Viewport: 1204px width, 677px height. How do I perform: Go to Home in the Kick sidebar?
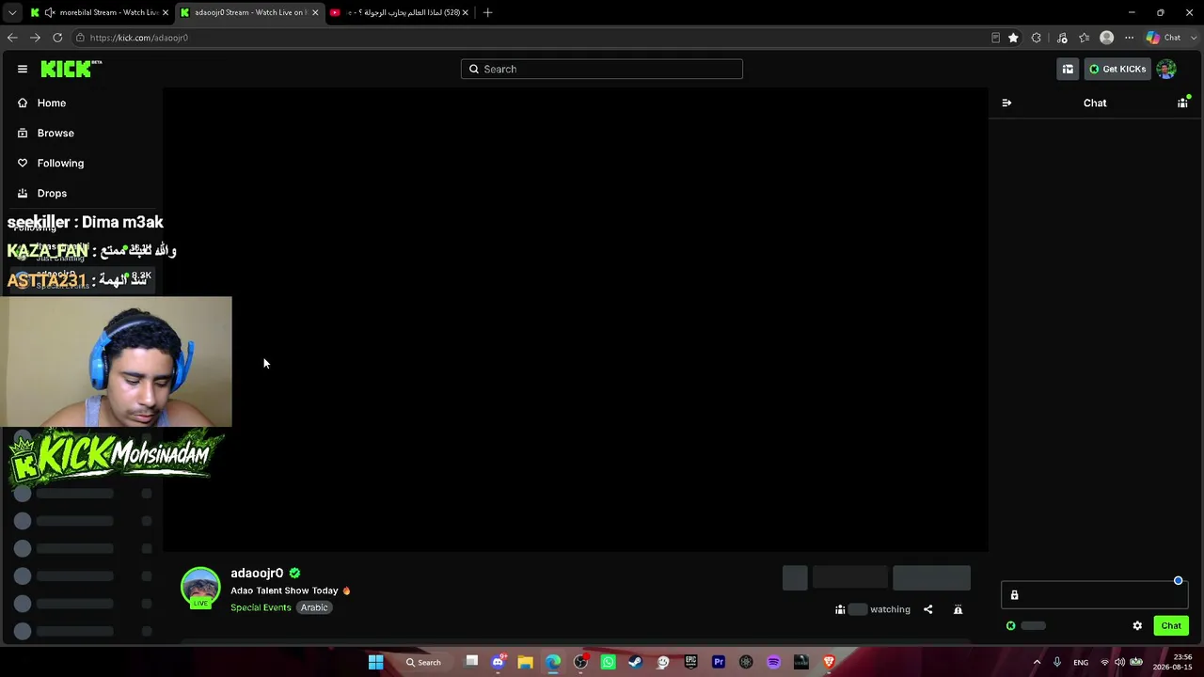[52, 102]
